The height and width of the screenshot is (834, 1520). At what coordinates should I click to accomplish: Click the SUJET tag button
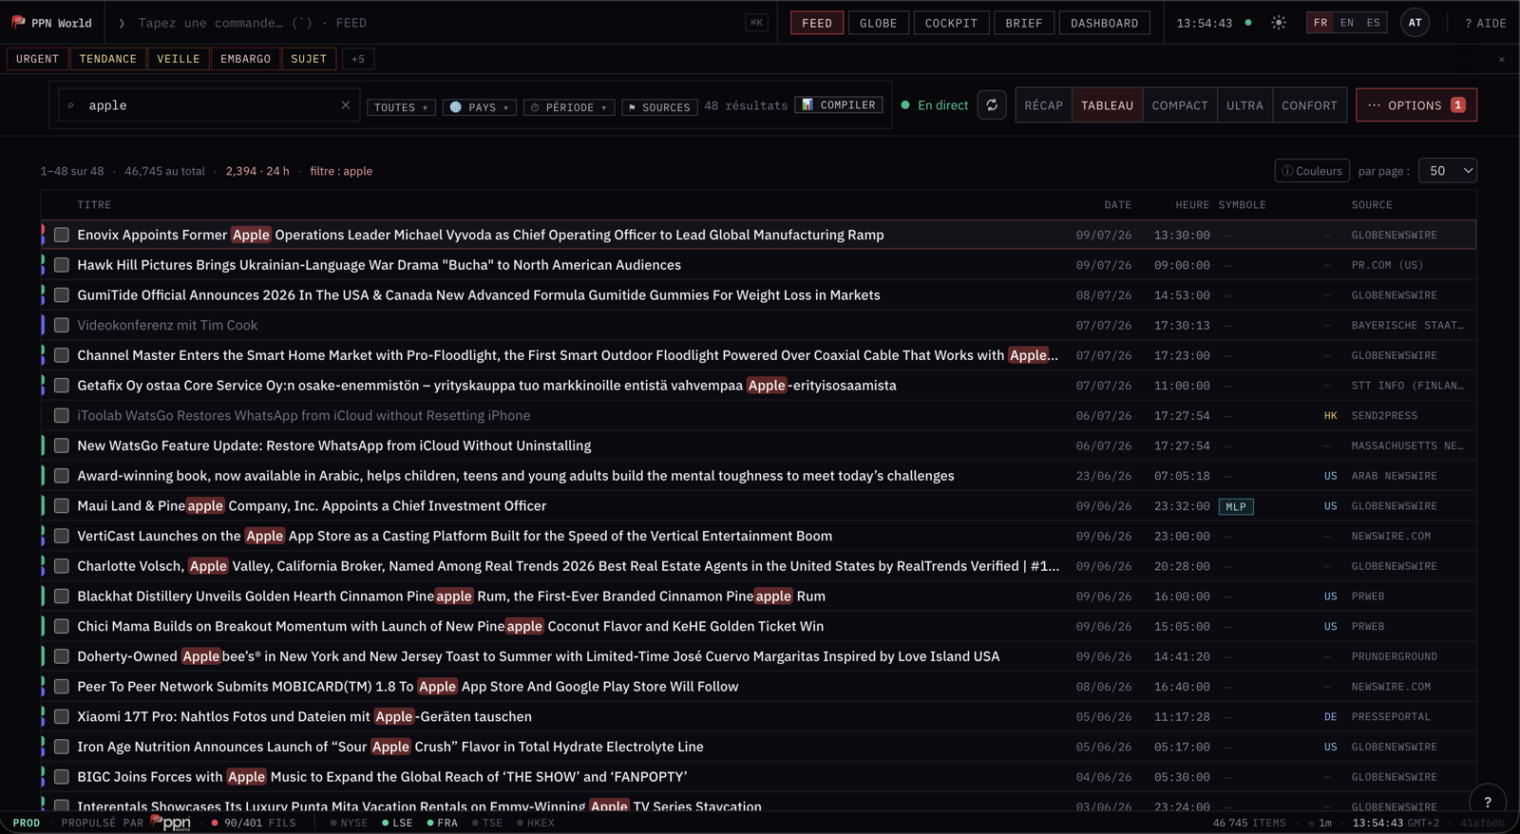(309, 59)
